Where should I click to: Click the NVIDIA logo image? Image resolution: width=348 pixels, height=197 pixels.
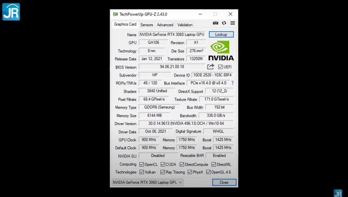pos(221,50)
